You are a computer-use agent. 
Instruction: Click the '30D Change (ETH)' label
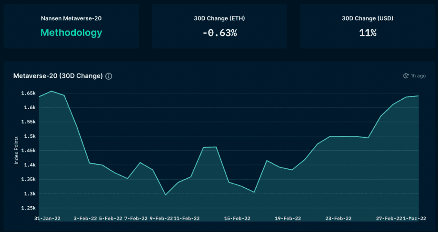coord(220,18)
